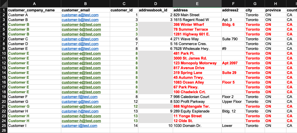Select cell with 7628 Wholesale Hwy.
The height and width of the screenshot is (133, 297).
[x=197, y=49]
